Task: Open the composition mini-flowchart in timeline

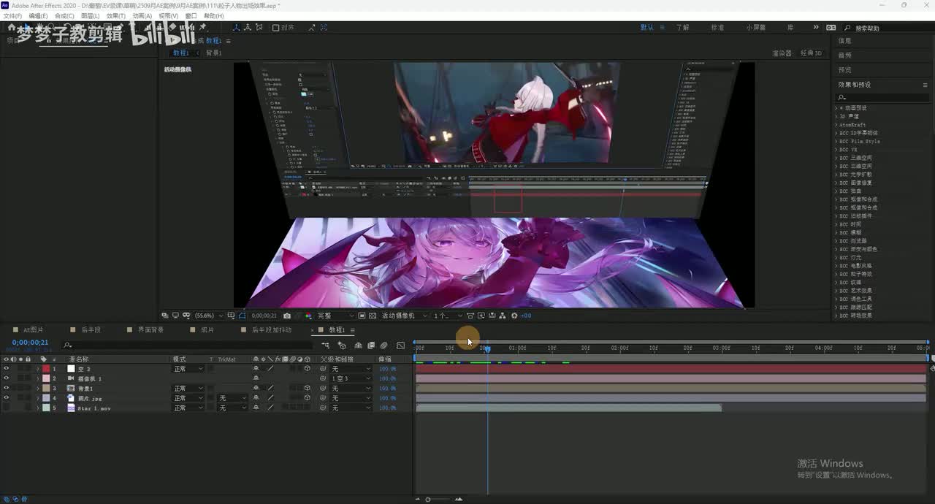Action: tap(325, 345)
